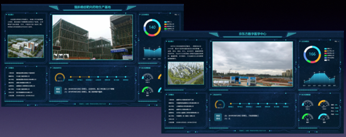This screenshot has width=346, height=137.
Task: Click the 166 worker count donut chart
Action: click(312, 54)
